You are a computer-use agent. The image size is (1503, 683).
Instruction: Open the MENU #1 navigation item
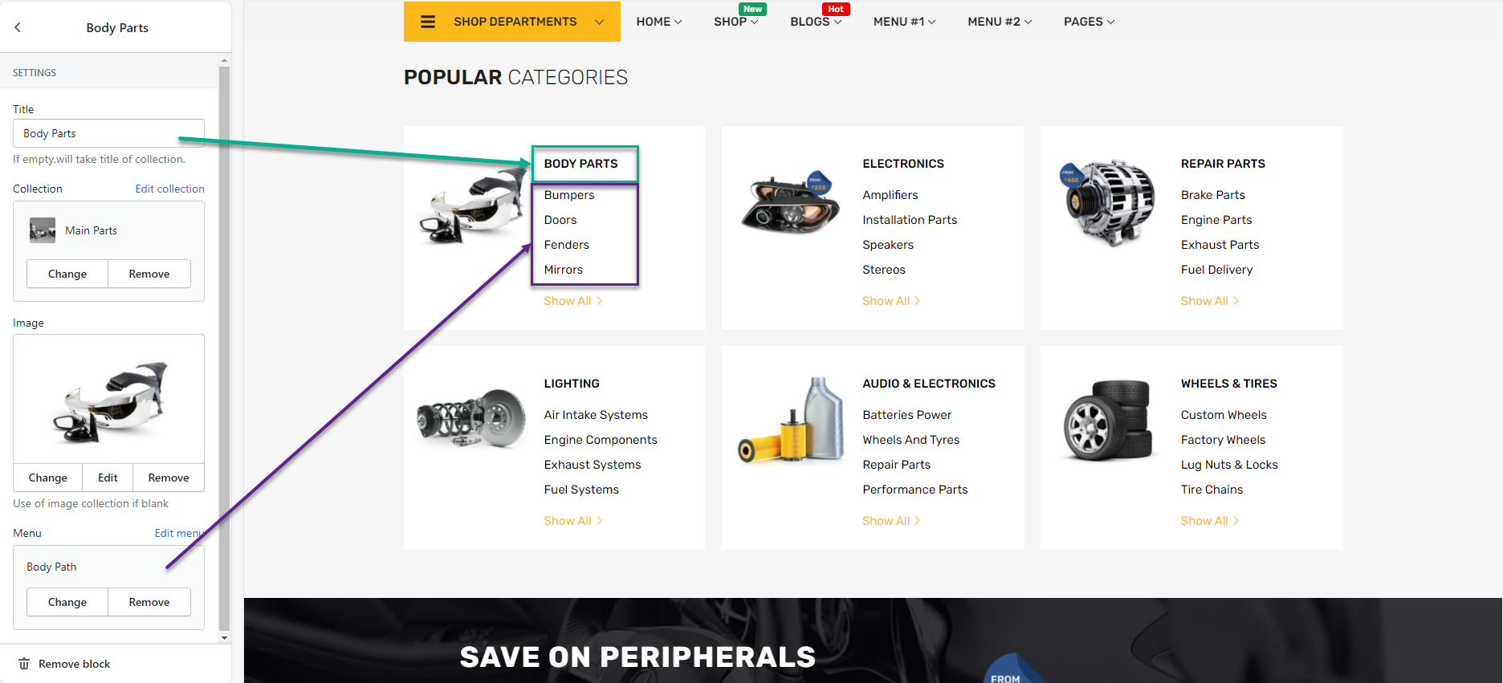point(905,22)
